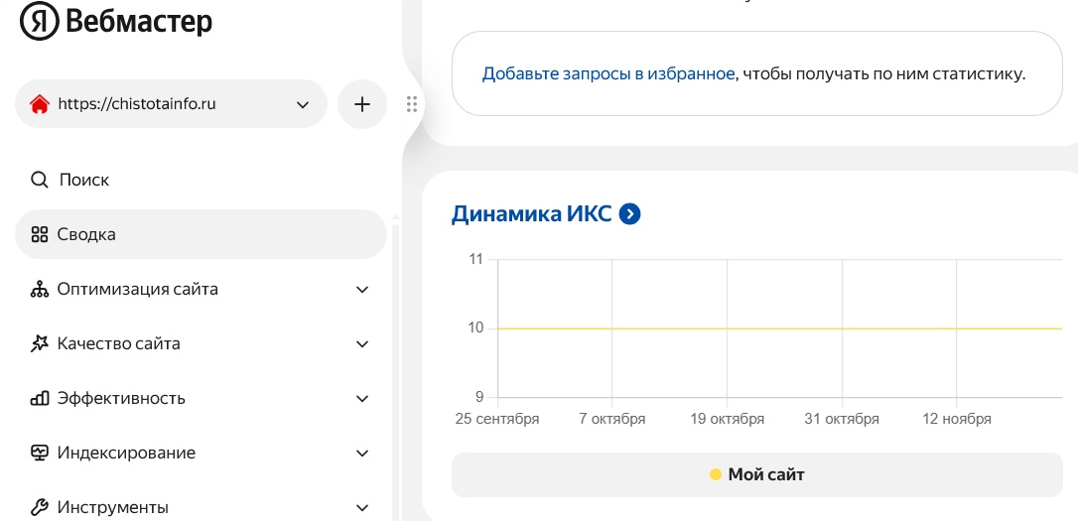Click the Search magnifier icon
The height and width of the screenshot is (521, 1078).
point(40,180)
